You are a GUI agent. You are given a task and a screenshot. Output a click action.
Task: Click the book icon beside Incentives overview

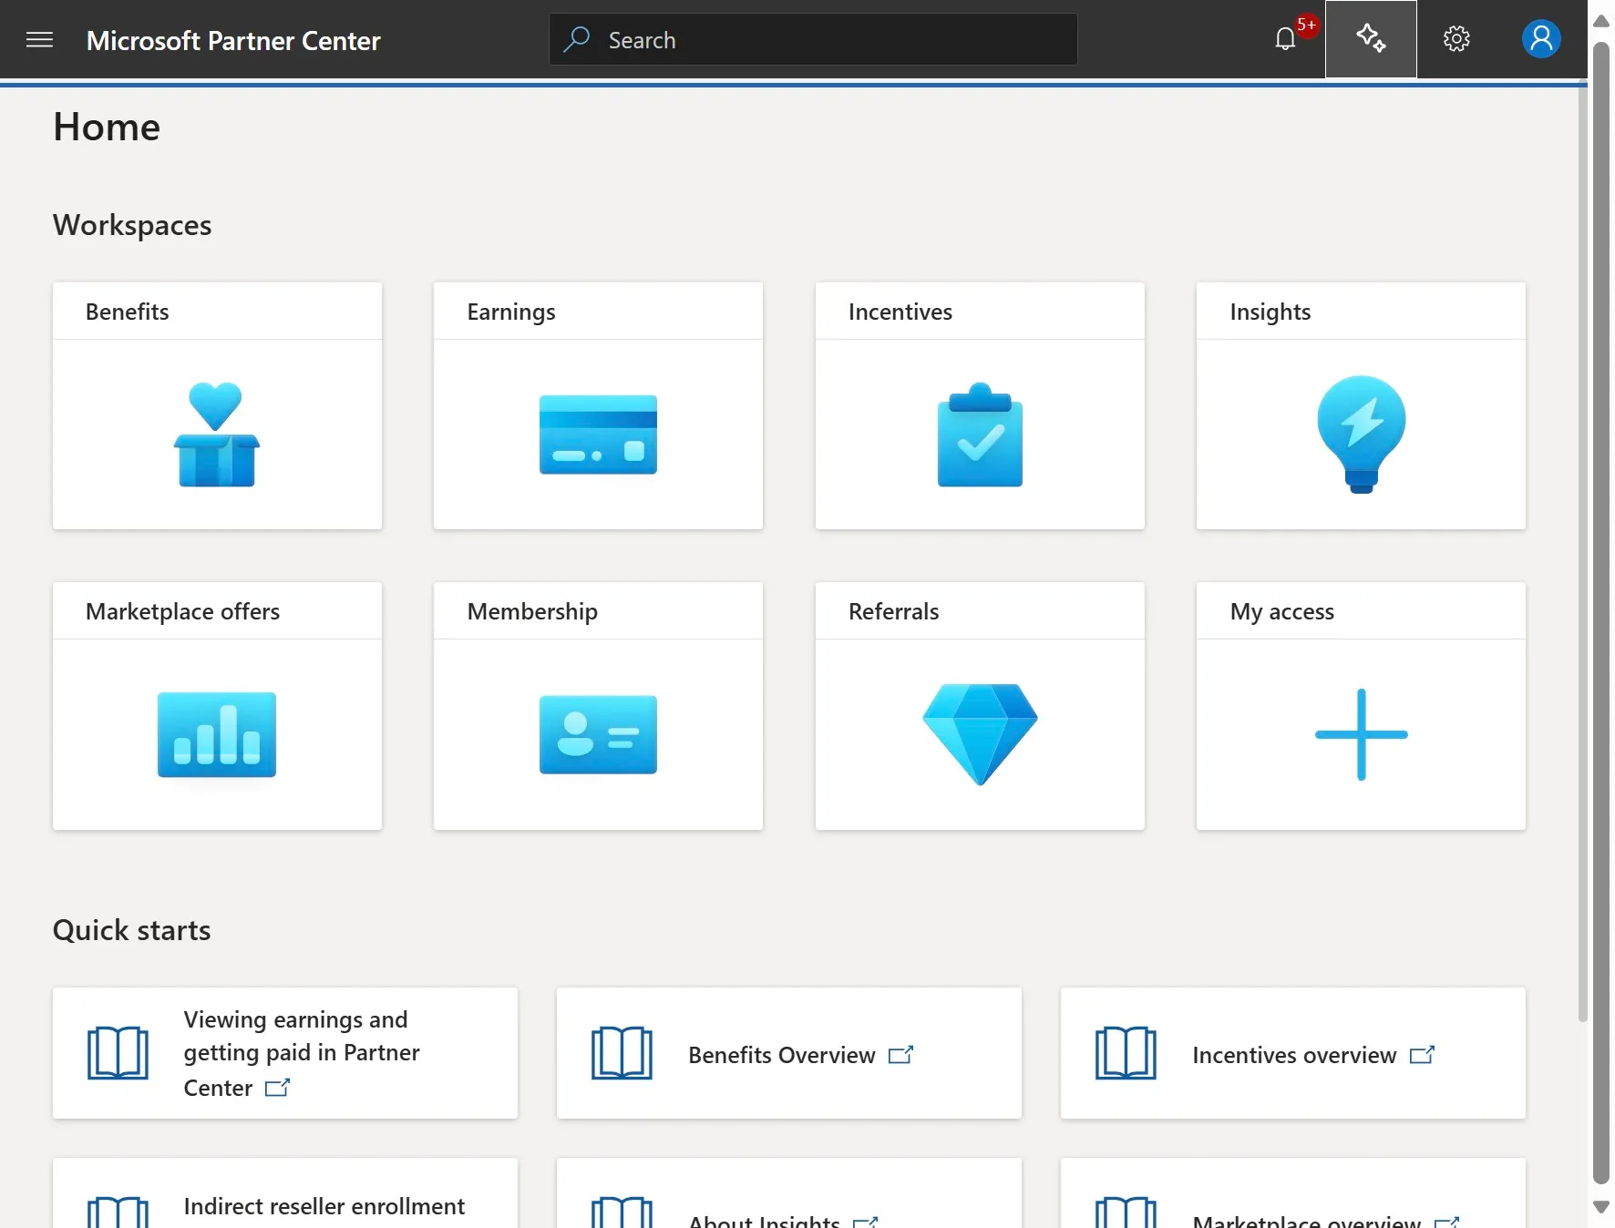(x=1126, y=1053)
